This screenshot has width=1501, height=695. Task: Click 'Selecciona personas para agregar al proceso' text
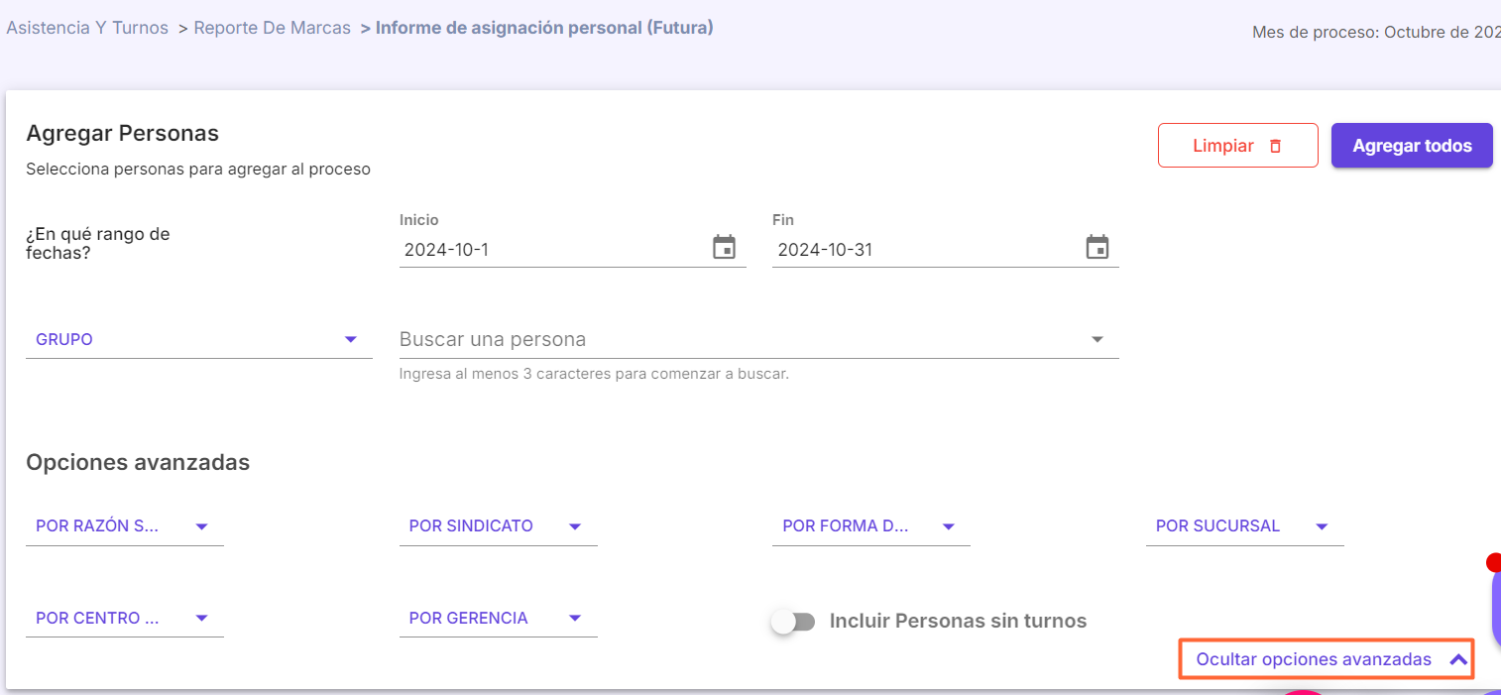pos(198,170)
